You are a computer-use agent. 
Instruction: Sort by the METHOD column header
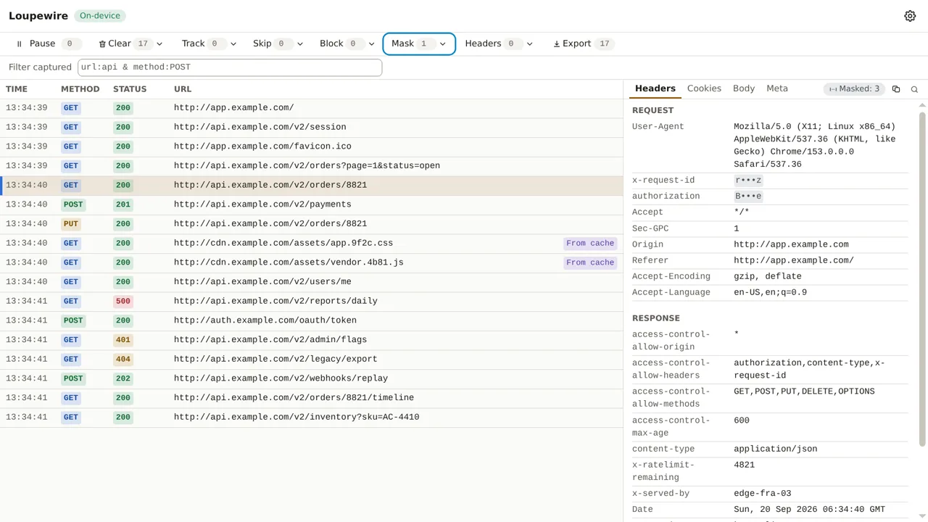(x=80, y=89)
